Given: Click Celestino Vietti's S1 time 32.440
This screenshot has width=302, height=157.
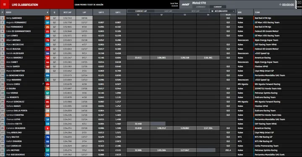Looking at the screenshot, I should click(138, 124).
